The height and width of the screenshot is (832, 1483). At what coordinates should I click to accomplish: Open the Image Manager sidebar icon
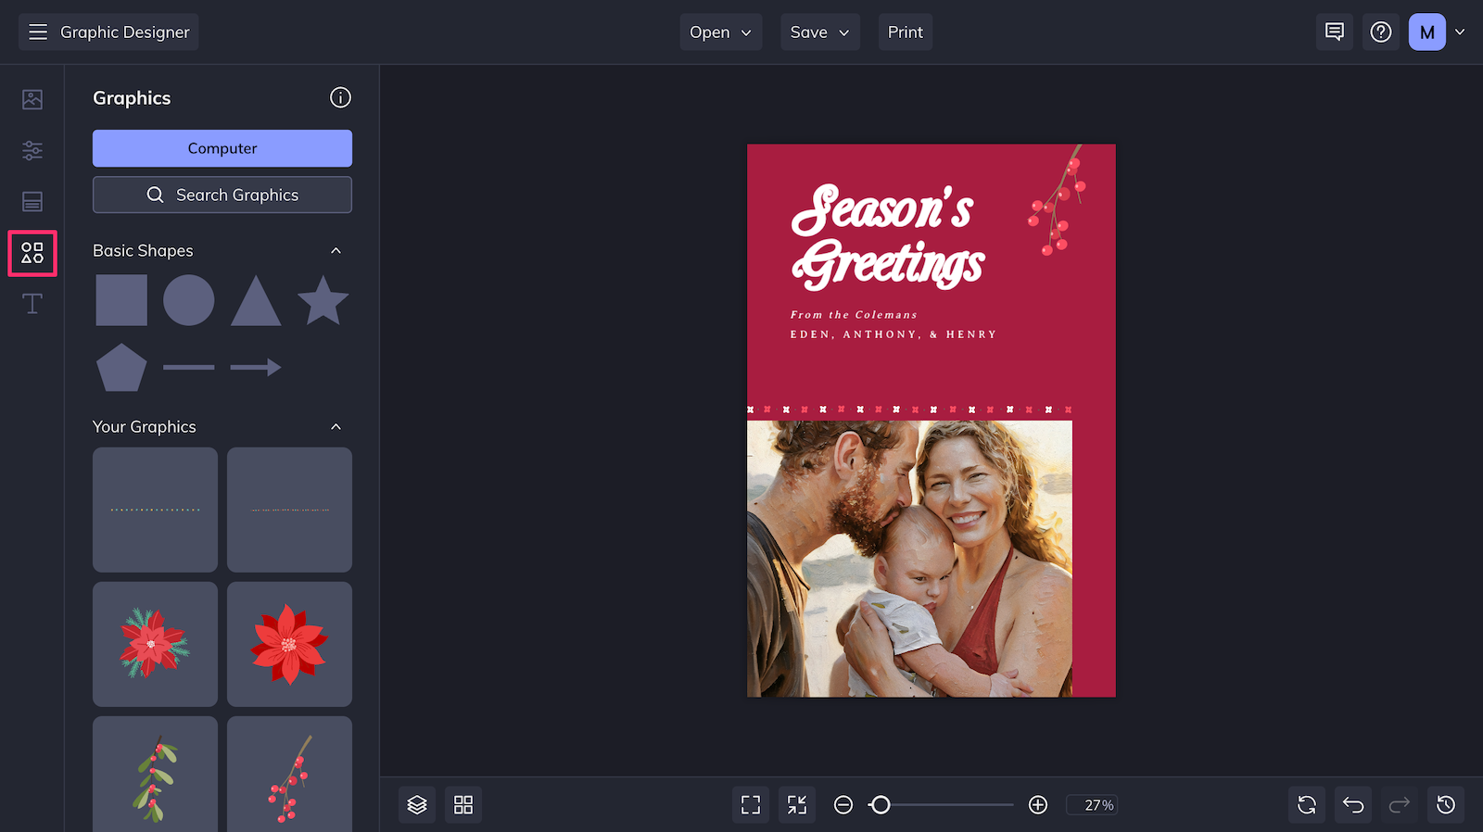[x=32, y=99]
